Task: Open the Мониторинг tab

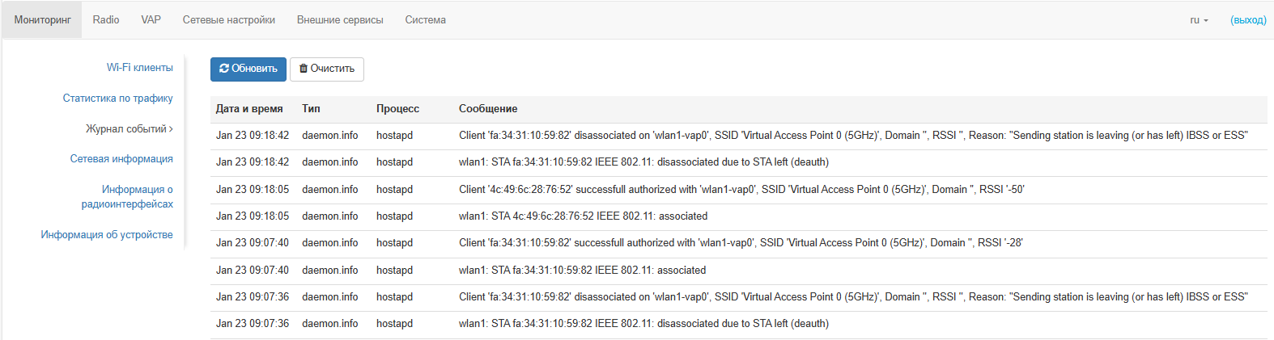Action: point(42,20)
